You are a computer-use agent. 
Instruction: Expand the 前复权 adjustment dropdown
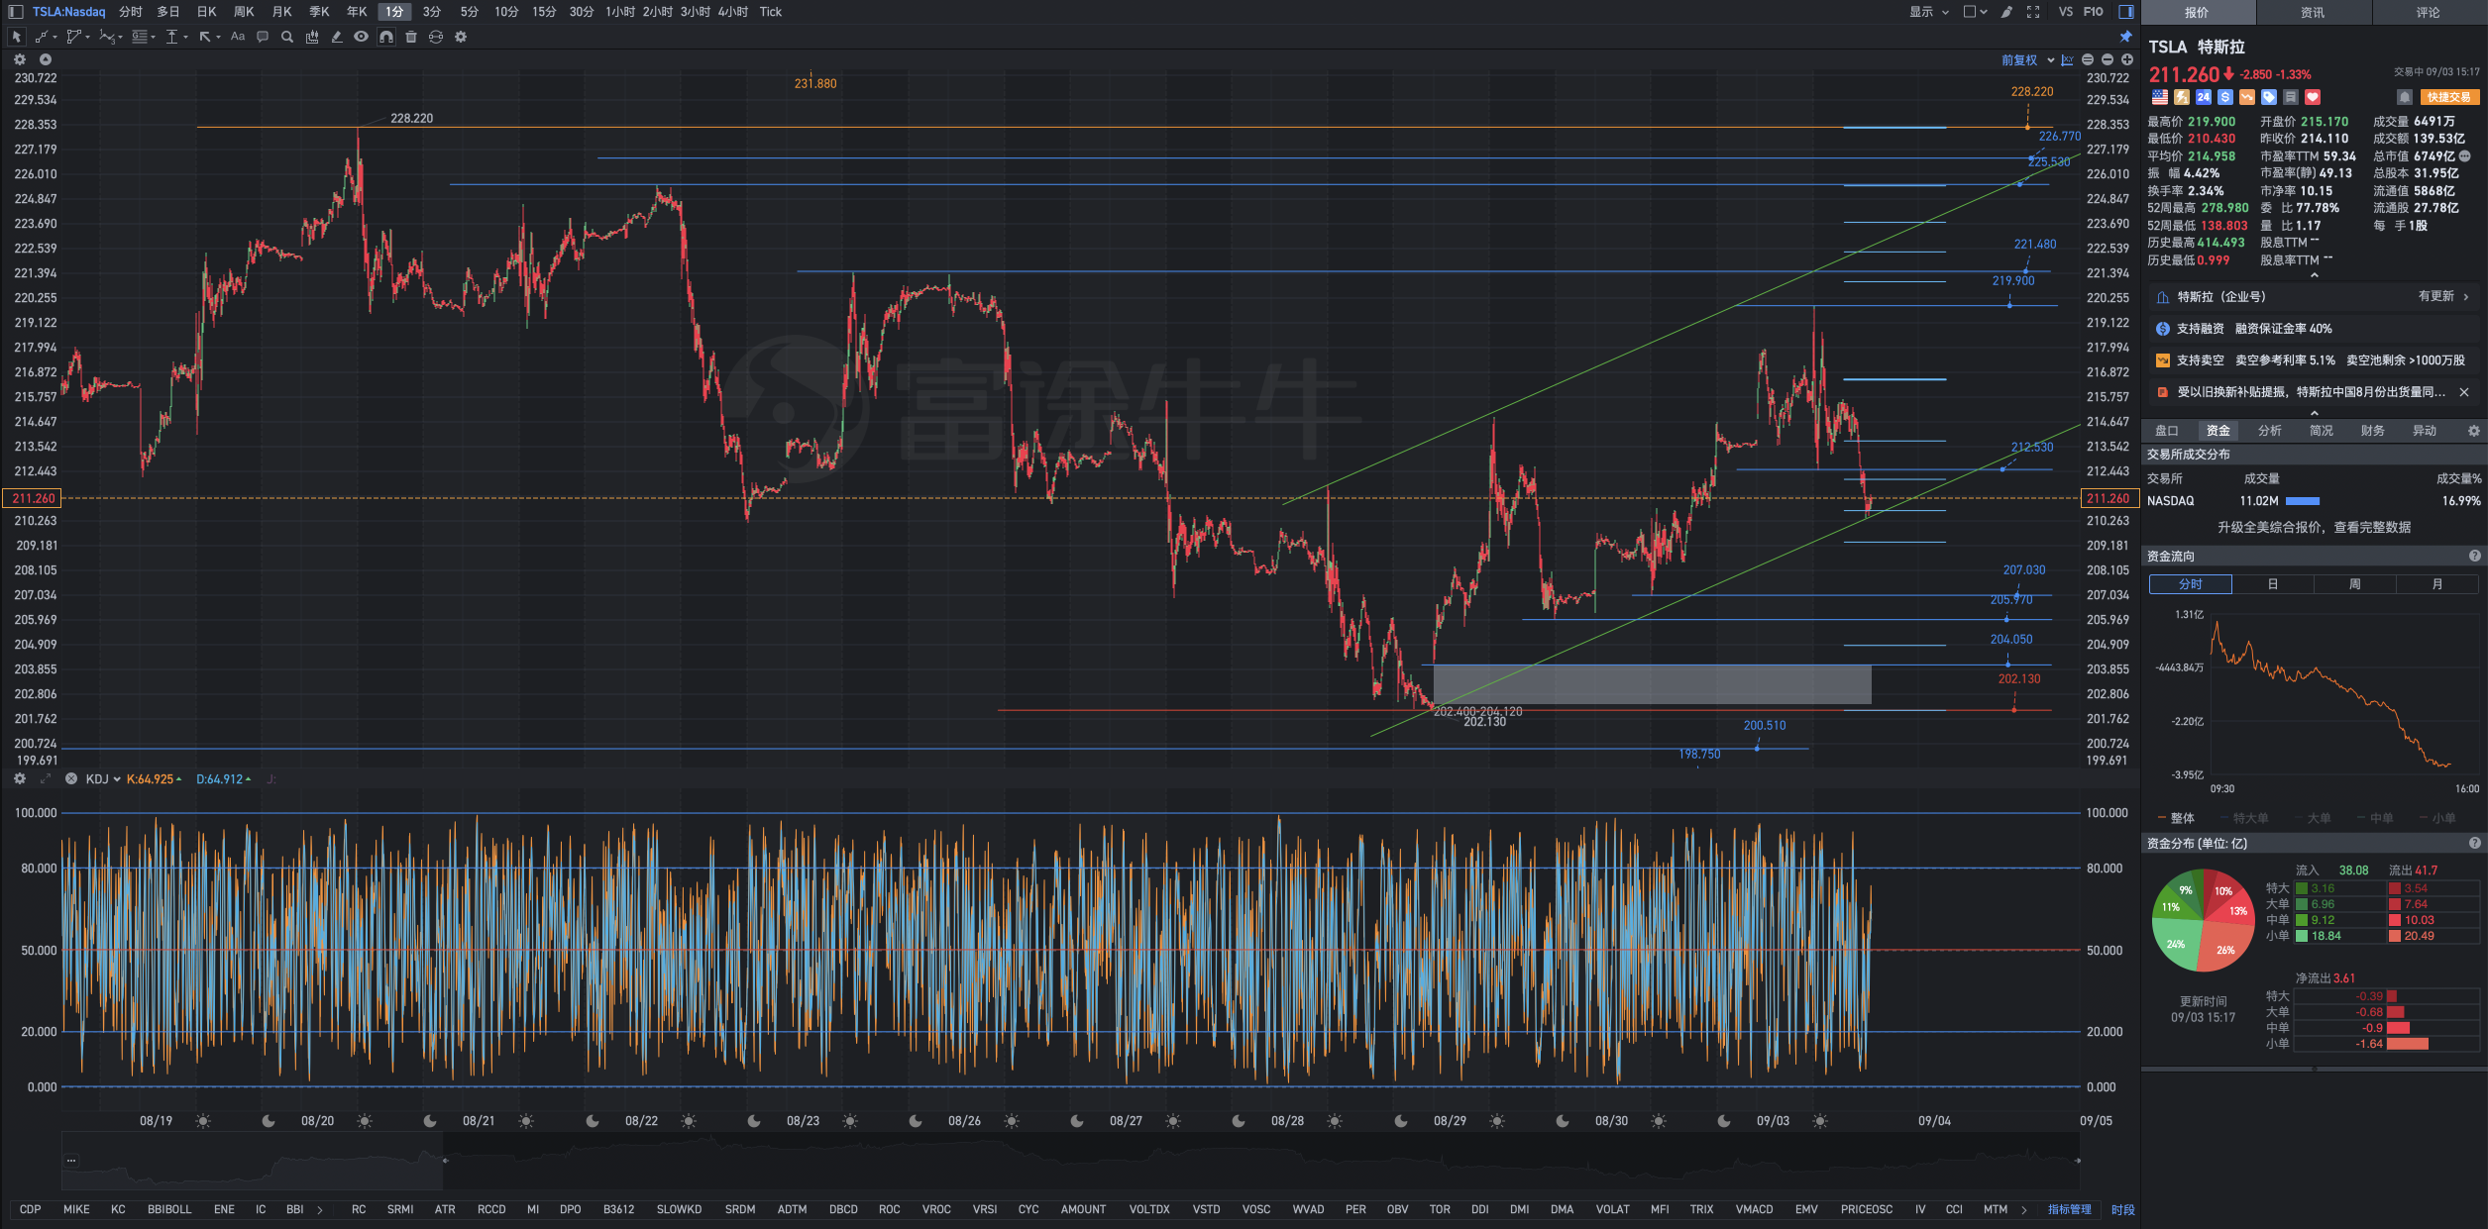2027,60
